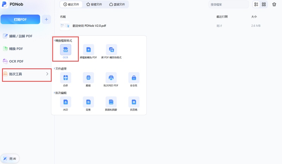This screenshot has height=164, width=282.
Task: Open OCR PDF in sidebar
Action: point(13,61)
